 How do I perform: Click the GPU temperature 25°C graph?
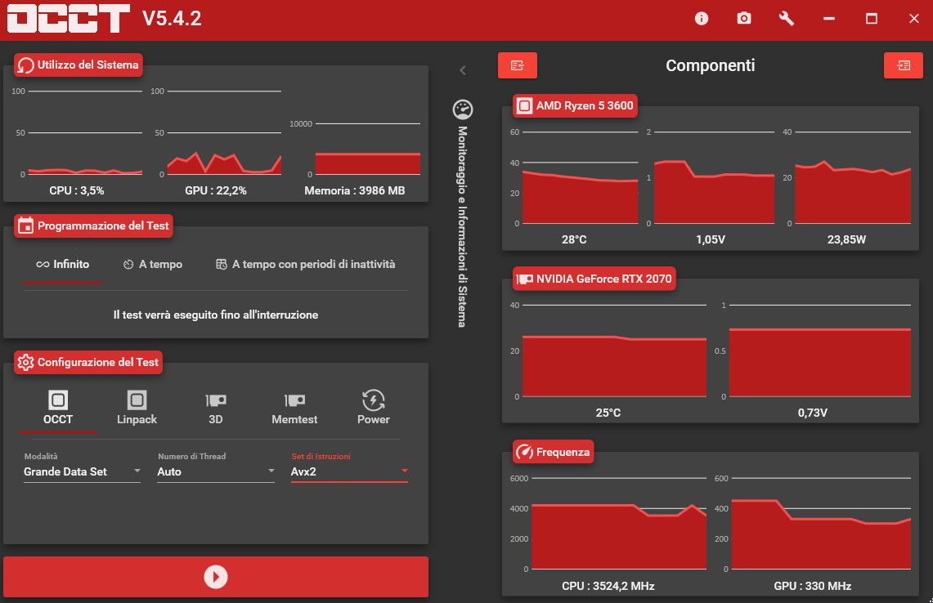[x=614, y=351]
